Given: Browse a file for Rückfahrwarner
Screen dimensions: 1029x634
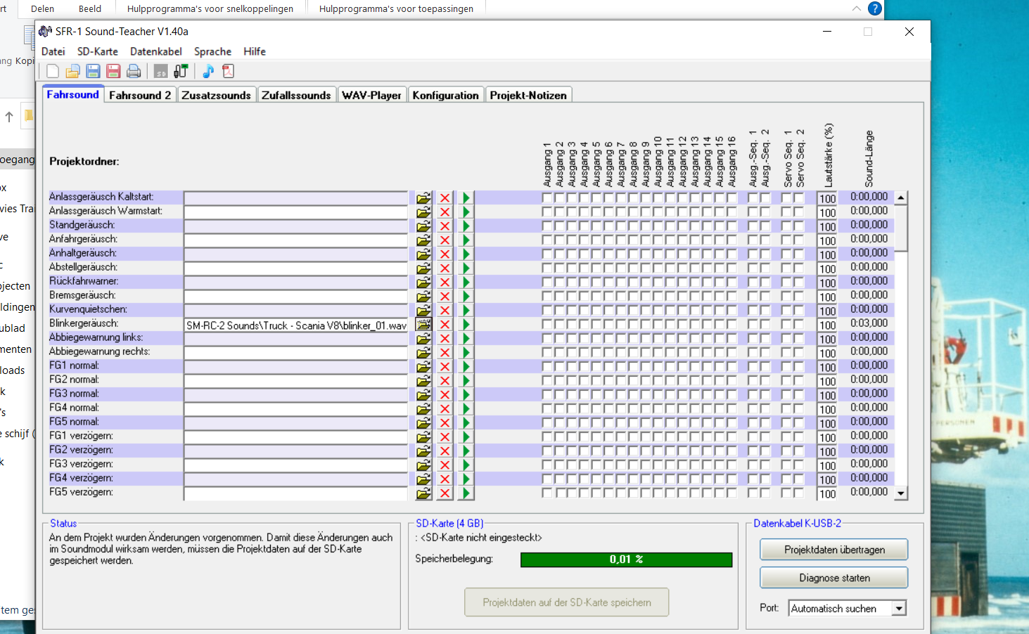Looking at the screenshot, I should (x=423, y=283).
